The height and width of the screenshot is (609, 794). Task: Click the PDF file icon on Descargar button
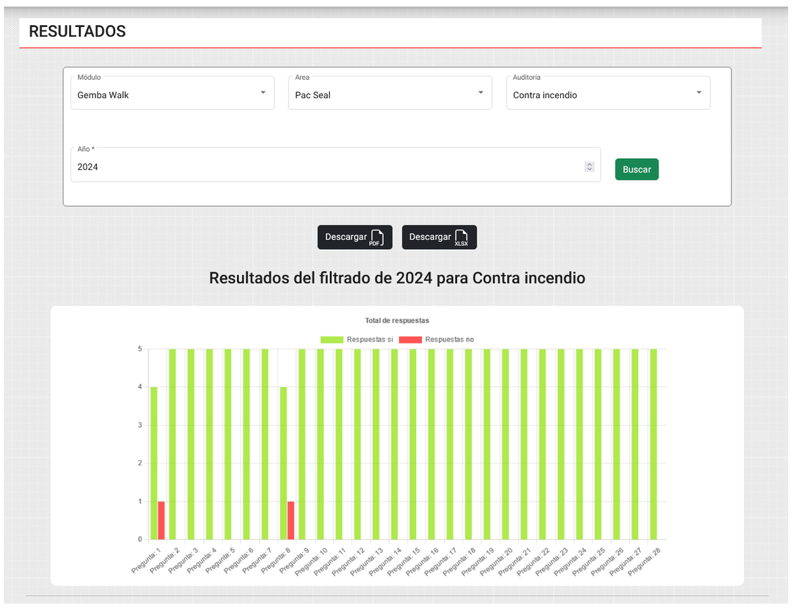377,237
